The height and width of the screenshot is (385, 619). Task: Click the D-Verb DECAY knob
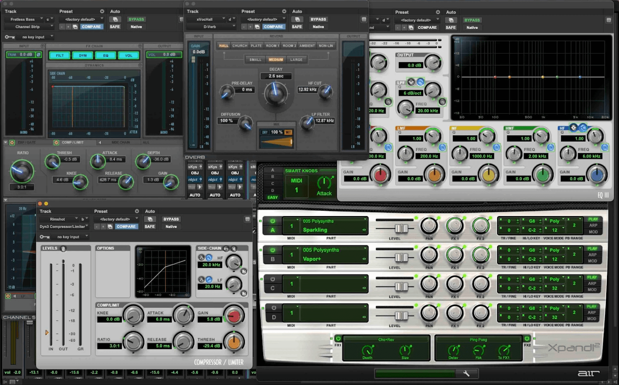tap(276, 94)
